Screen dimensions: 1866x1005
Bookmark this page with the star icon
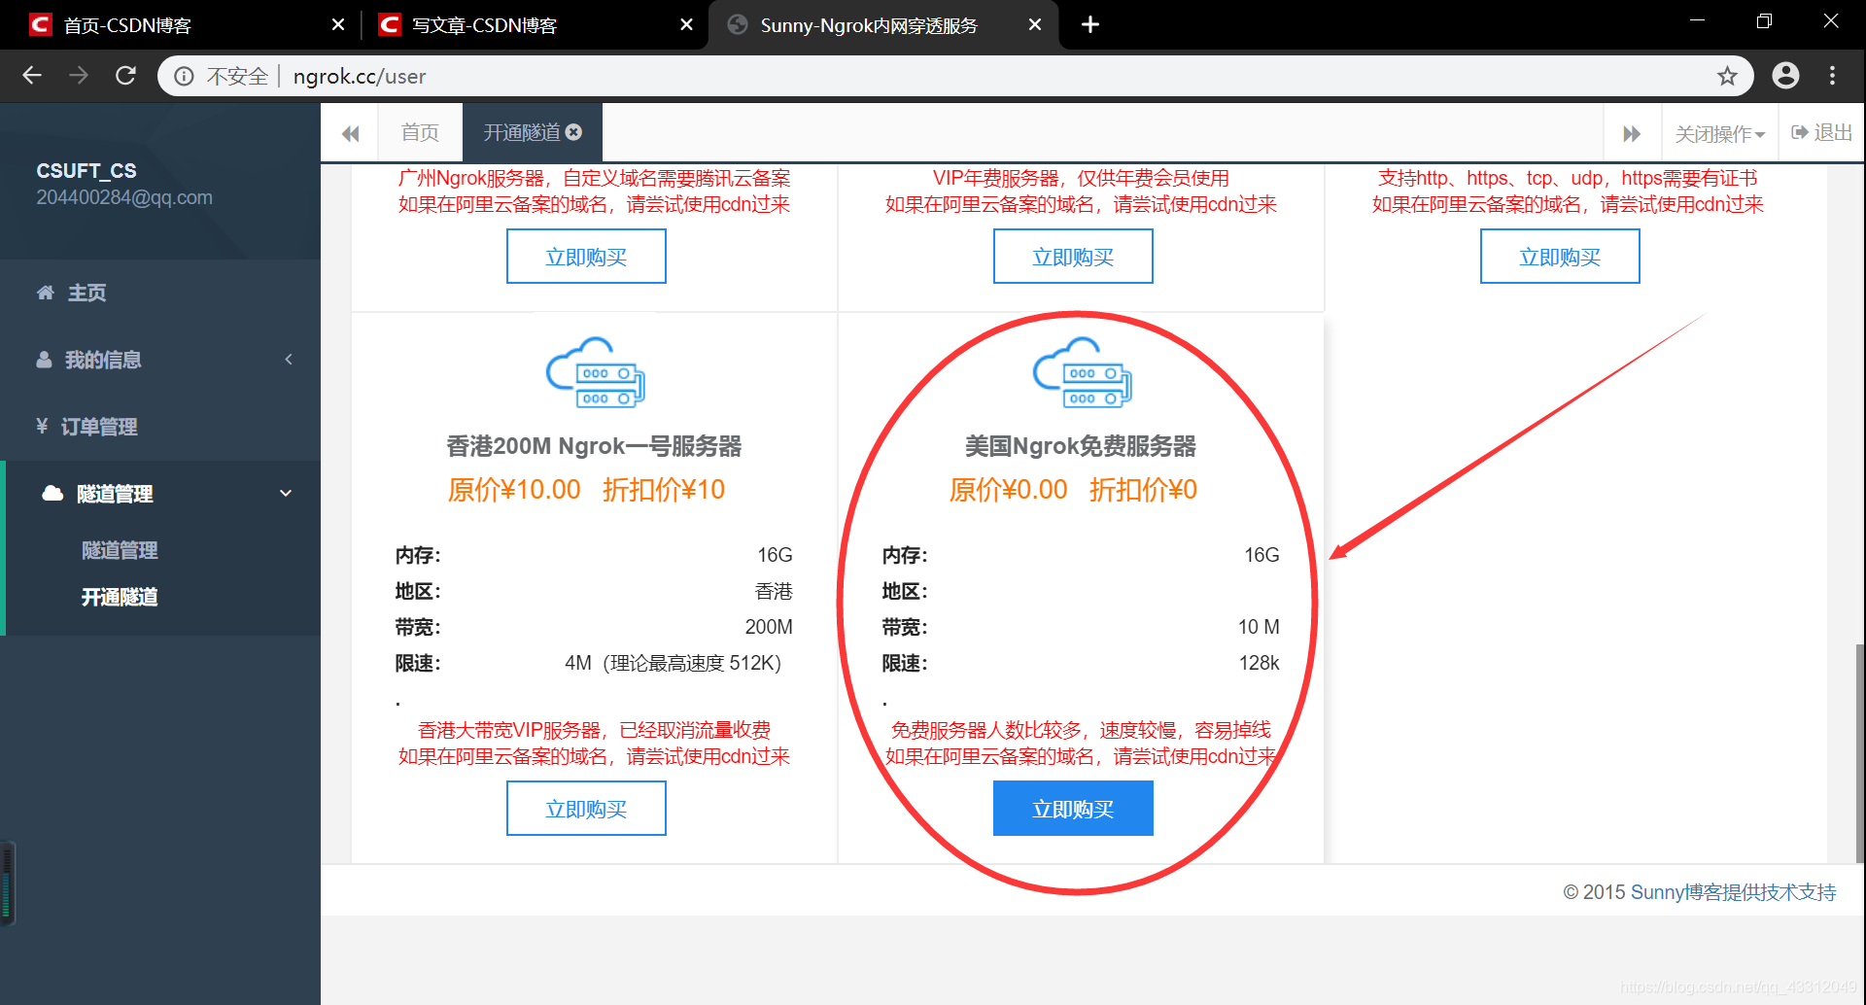pos(1727,76)
